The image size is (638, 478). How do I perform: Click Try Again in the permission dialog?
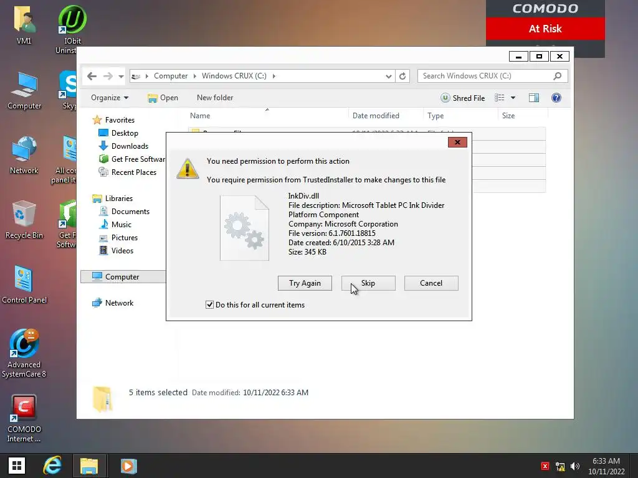click(305, 283)
